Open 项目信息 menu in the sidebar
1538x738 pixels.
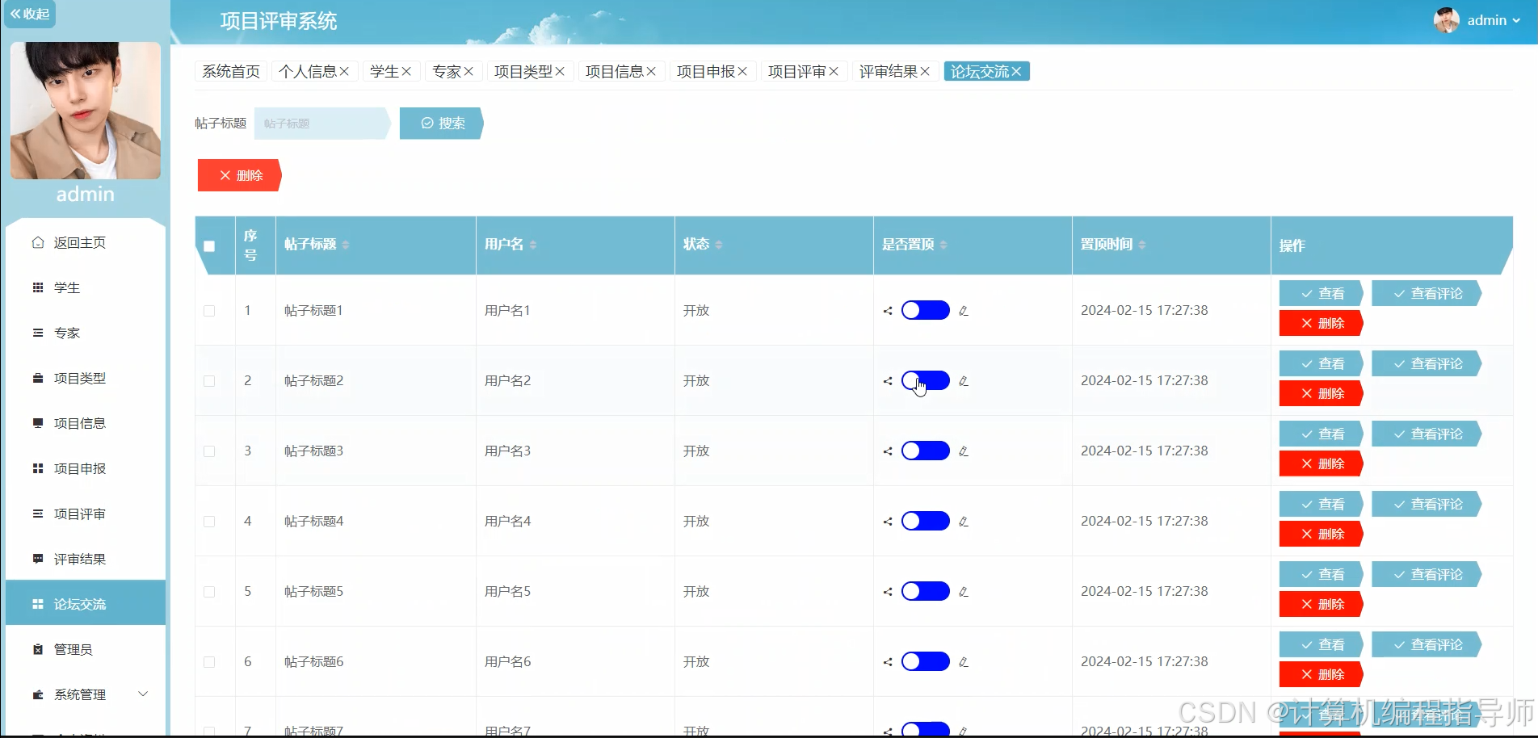(x=86, y=423)
